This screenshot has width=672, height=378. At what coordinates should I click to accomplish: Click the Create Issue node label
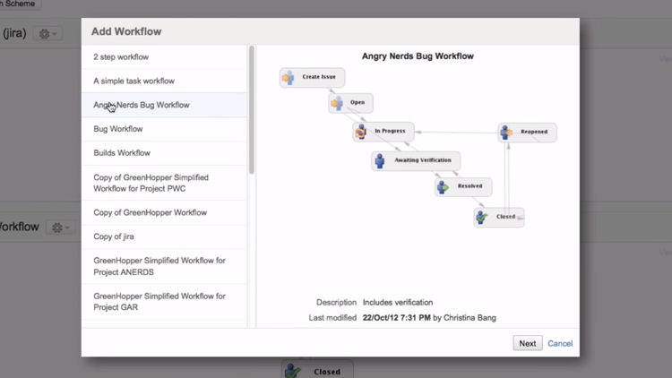click(x=319, y=77)
